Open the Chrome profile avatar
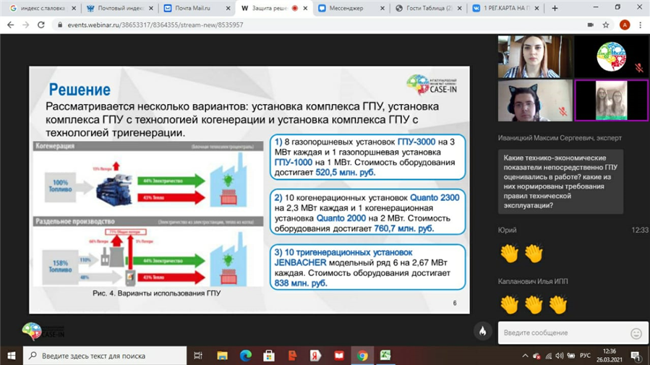The width and height of the screenshot is (650, 365). click(x=624, y=25)
